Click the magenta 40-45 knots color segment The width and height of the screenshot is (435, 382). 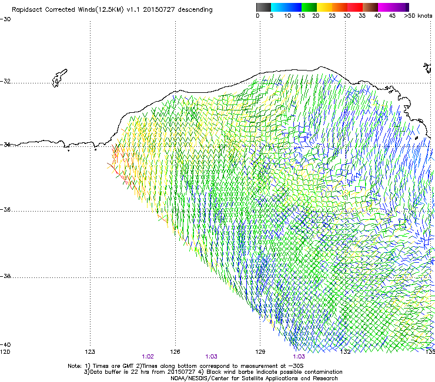pyautogui.click(x=386, y=7)
